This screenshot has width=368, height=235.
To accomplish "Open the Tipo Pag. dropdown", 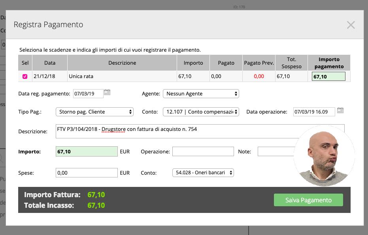I will pyautogui.click(x=94, y=112).
